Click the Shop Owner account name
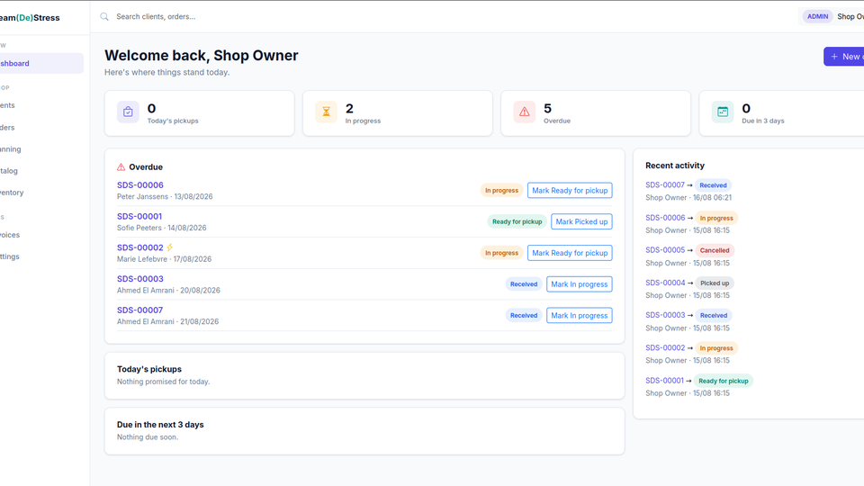Screen dimensions: 864x486 coord(850,16)
